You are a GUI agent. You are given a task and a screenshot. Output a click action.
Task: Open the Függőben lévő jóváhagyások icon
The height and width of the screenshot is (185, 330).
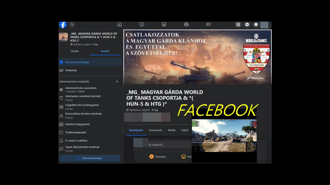coord(61,107)
